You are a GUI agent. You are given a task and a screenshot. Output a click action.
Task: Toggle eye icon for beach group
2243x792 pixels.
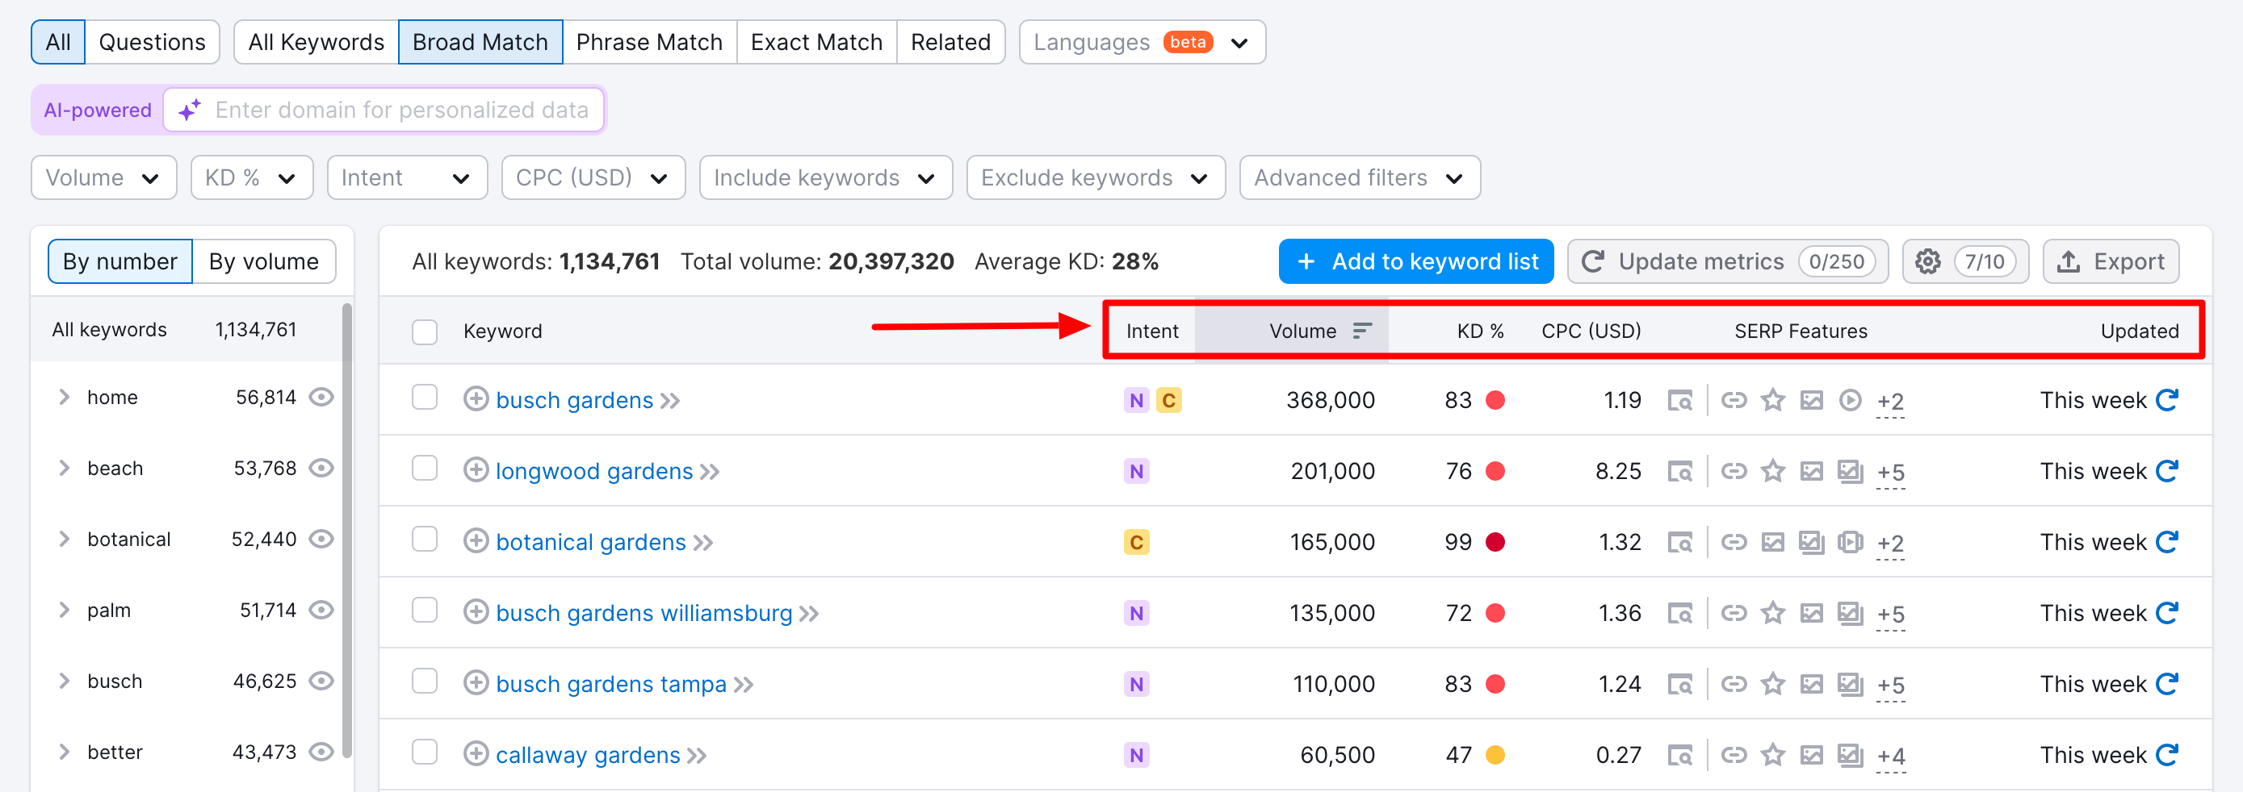point(321,469)
